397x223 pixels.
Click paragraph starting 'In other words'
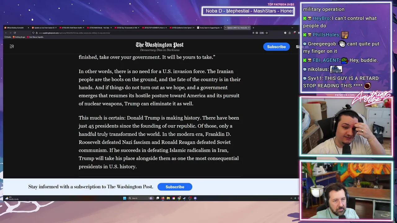point(159,87)
